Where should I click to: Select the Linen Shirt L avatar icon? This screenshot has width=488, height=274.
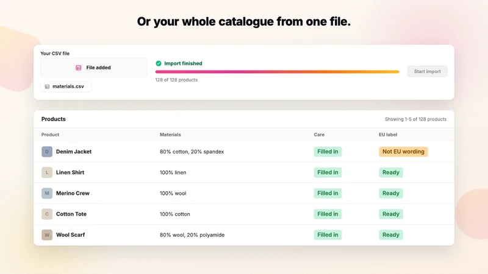pos(47,172)
